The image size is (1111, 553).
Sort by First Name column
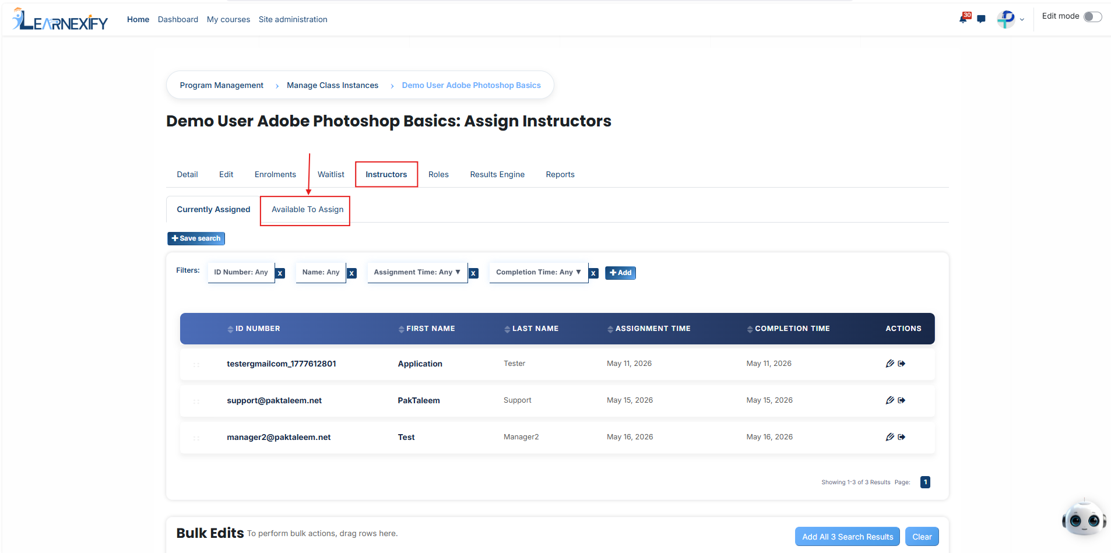click(x=427, y=329)
